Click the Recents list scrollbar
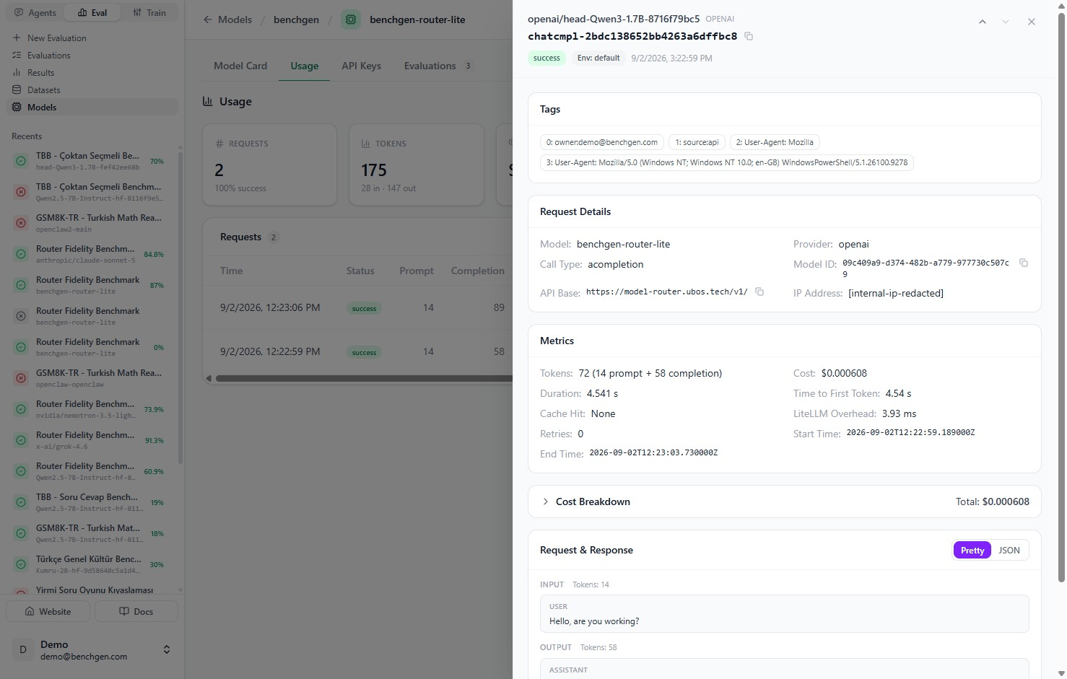This screenshot has height=679, width=1067. click(x=180, y=307)
